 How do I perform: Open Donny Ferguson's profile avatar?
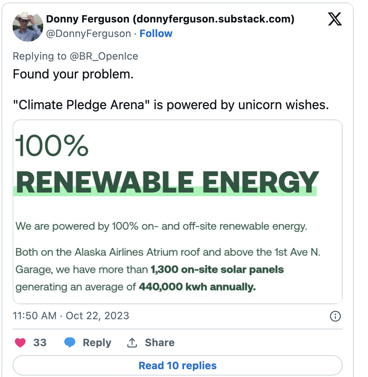coord(28,27)
